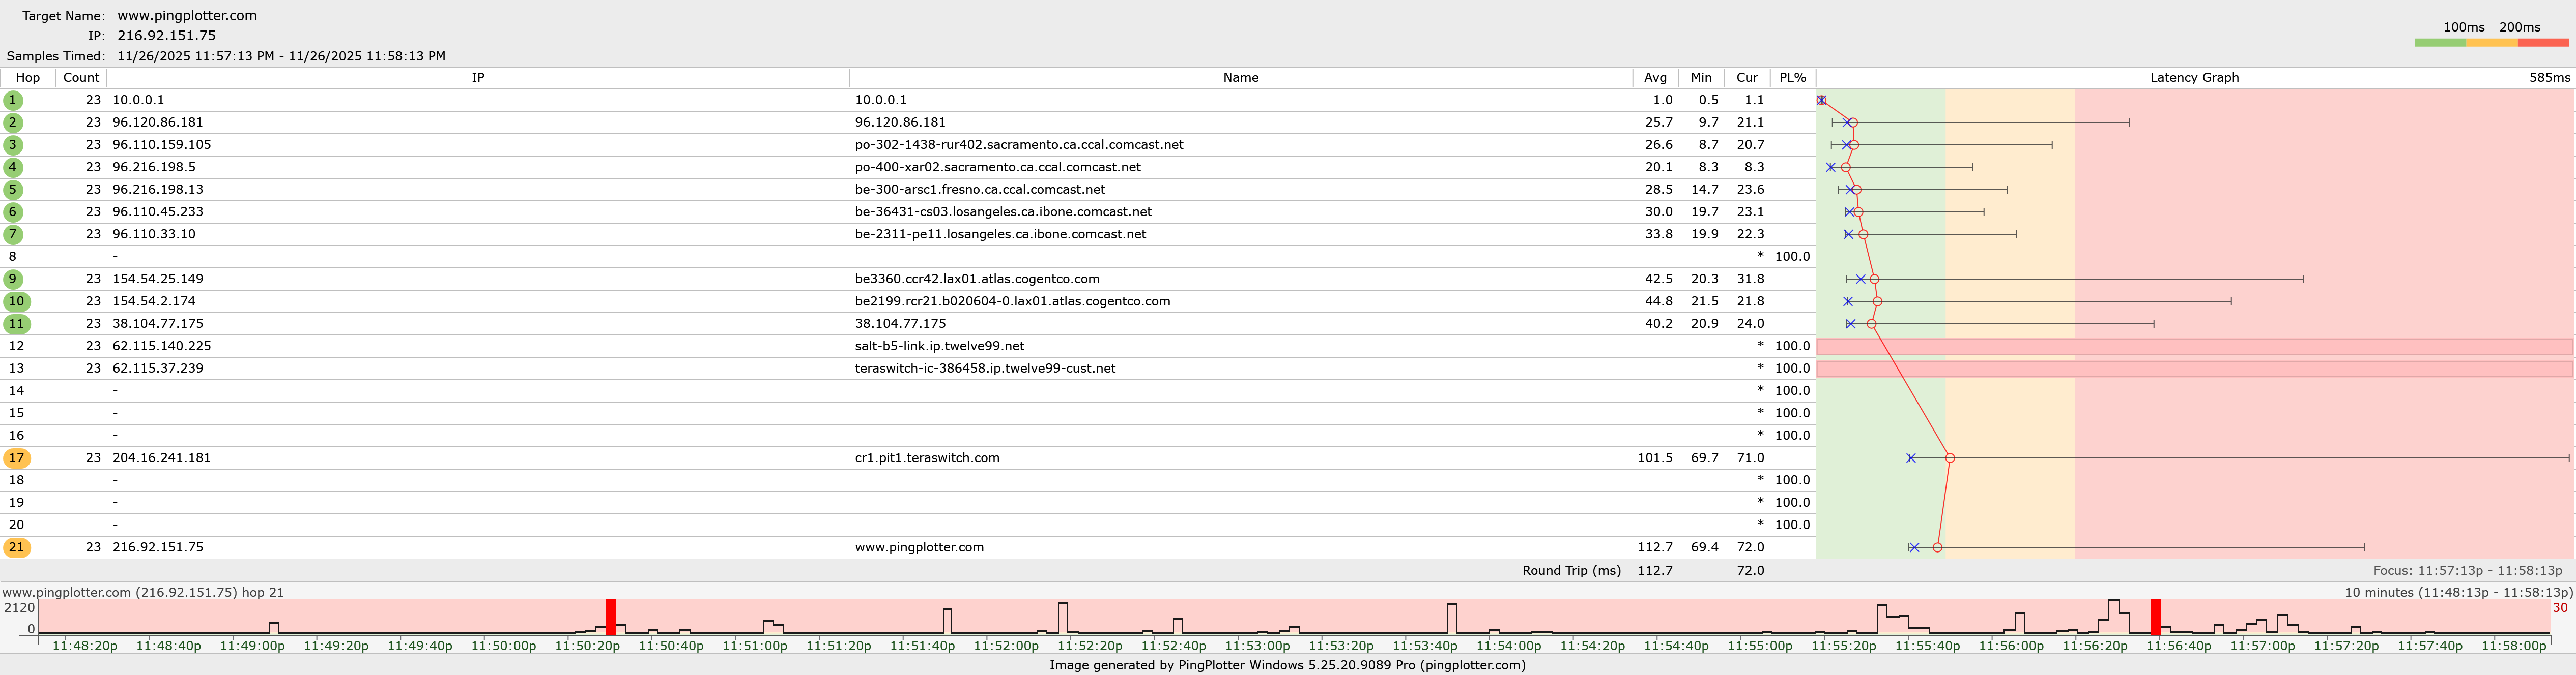Screen dimensions: 2576x675
Task: Click the Latency Graph column header
Action: (2194, 78)
